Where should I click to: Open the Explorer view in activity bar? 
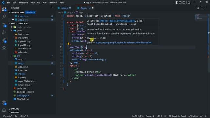click(4, 9)
